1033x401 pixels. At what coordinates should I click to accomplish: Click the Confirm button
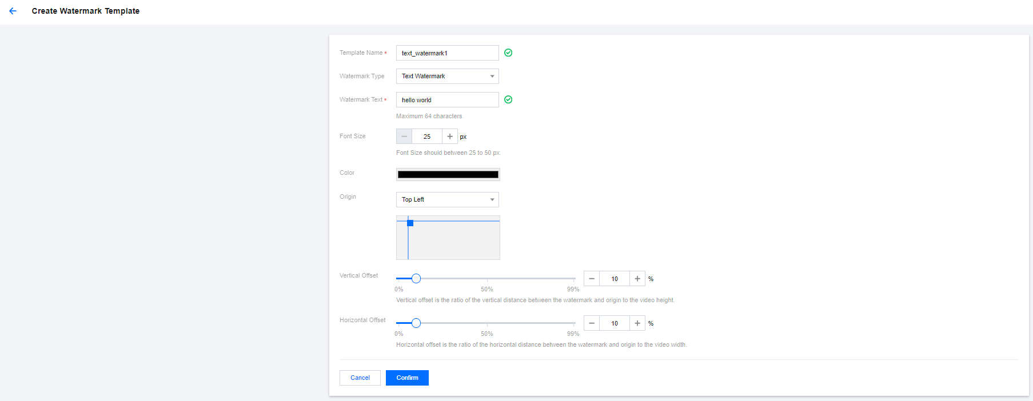click(407, 378)
